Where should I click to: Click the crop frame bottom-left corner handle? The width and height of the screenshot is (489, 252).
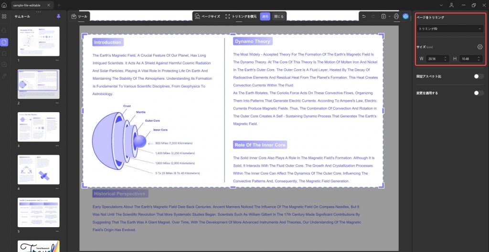tap(84, 186)
